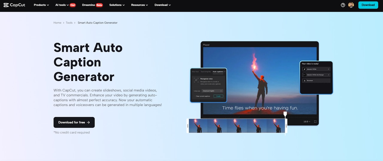
Task: Open the Dreamina Beta menu item
Action: 92,5
